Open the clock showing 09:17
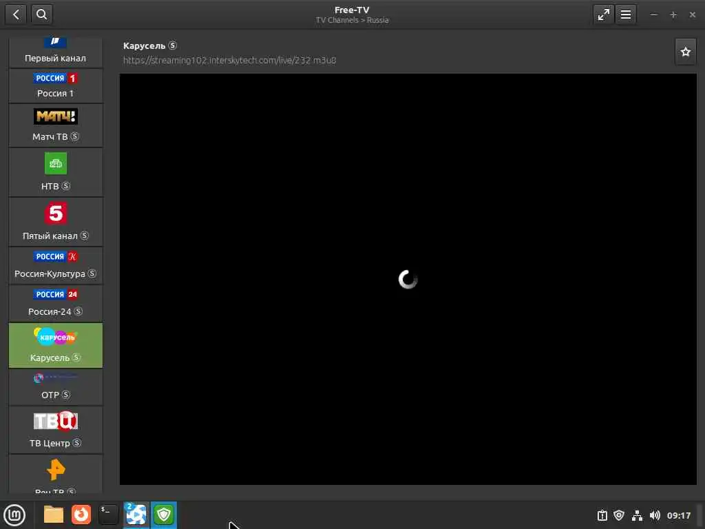 tap(678, 515)
